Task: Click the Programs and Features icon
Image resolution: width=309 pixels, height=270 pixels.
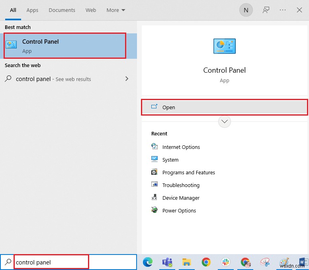Action: click(154, 172)
